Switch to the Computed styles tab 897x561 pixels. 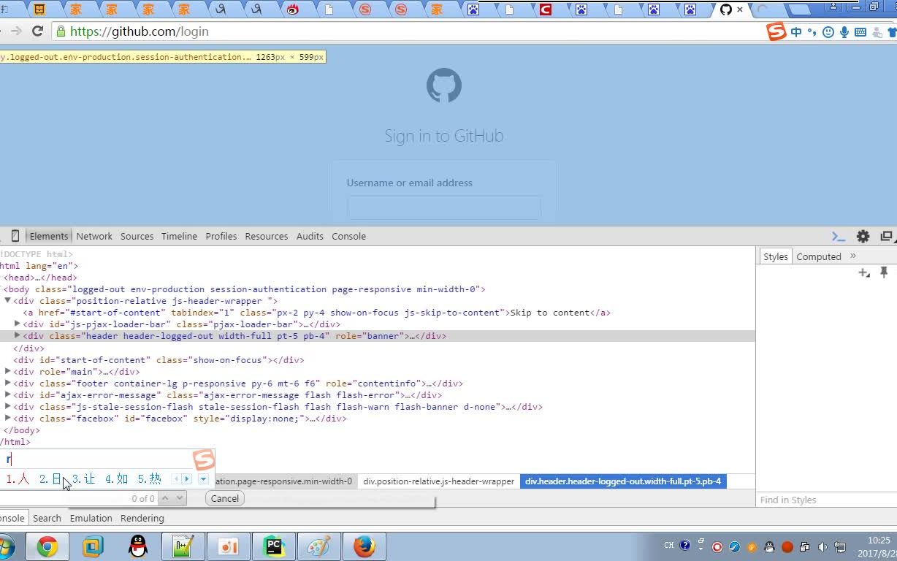pyautogui.click(x=817, y=256)
